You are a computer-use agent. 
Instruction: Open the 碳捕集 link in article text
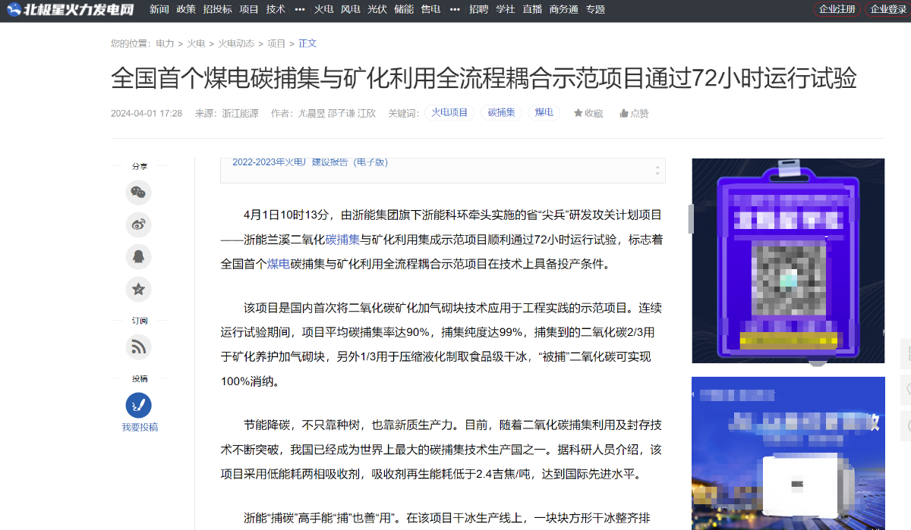[342, 240]
